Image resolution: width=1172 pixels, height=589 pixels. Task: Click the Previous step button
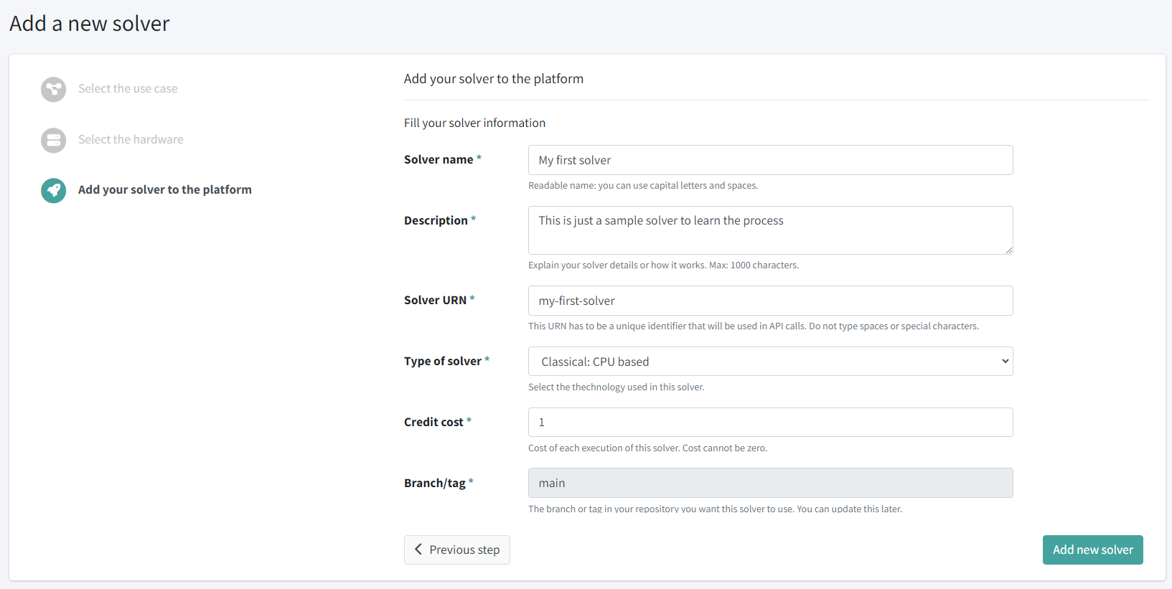[x=457, y=550]
